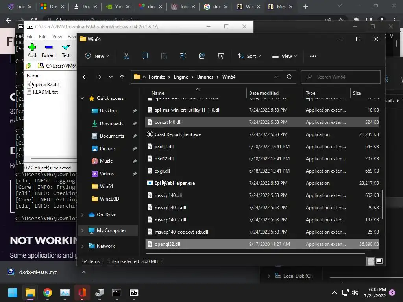This screenshot has width=403, height=302.
Task: Open the View dropdown menu
Action: [x=285, y=56]
